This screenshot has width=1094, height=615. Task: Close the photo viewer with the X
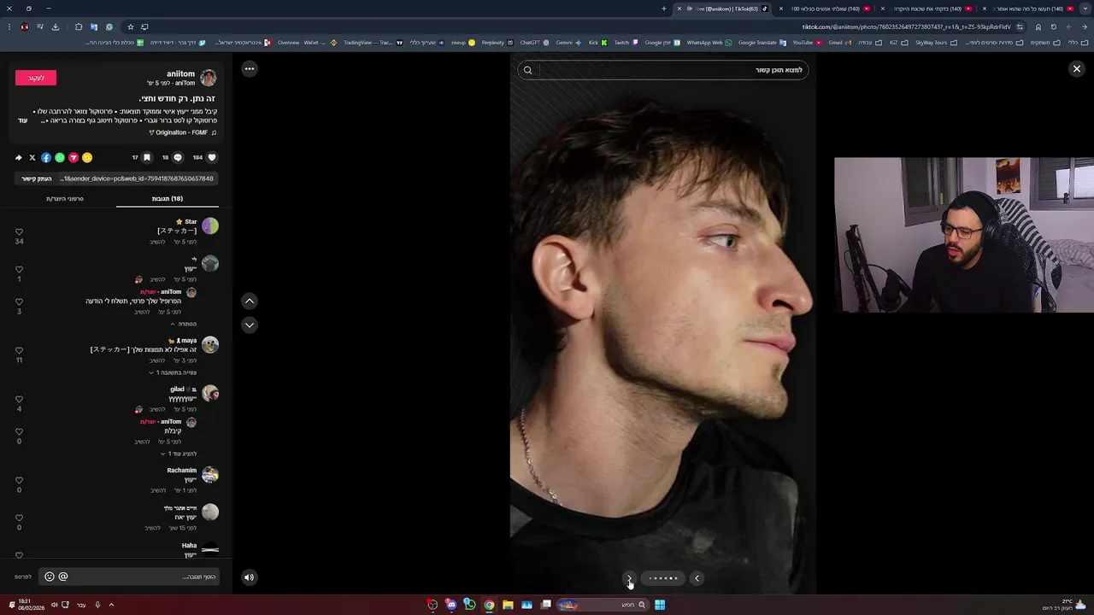pyautogui.click(x=1077, y=68)
